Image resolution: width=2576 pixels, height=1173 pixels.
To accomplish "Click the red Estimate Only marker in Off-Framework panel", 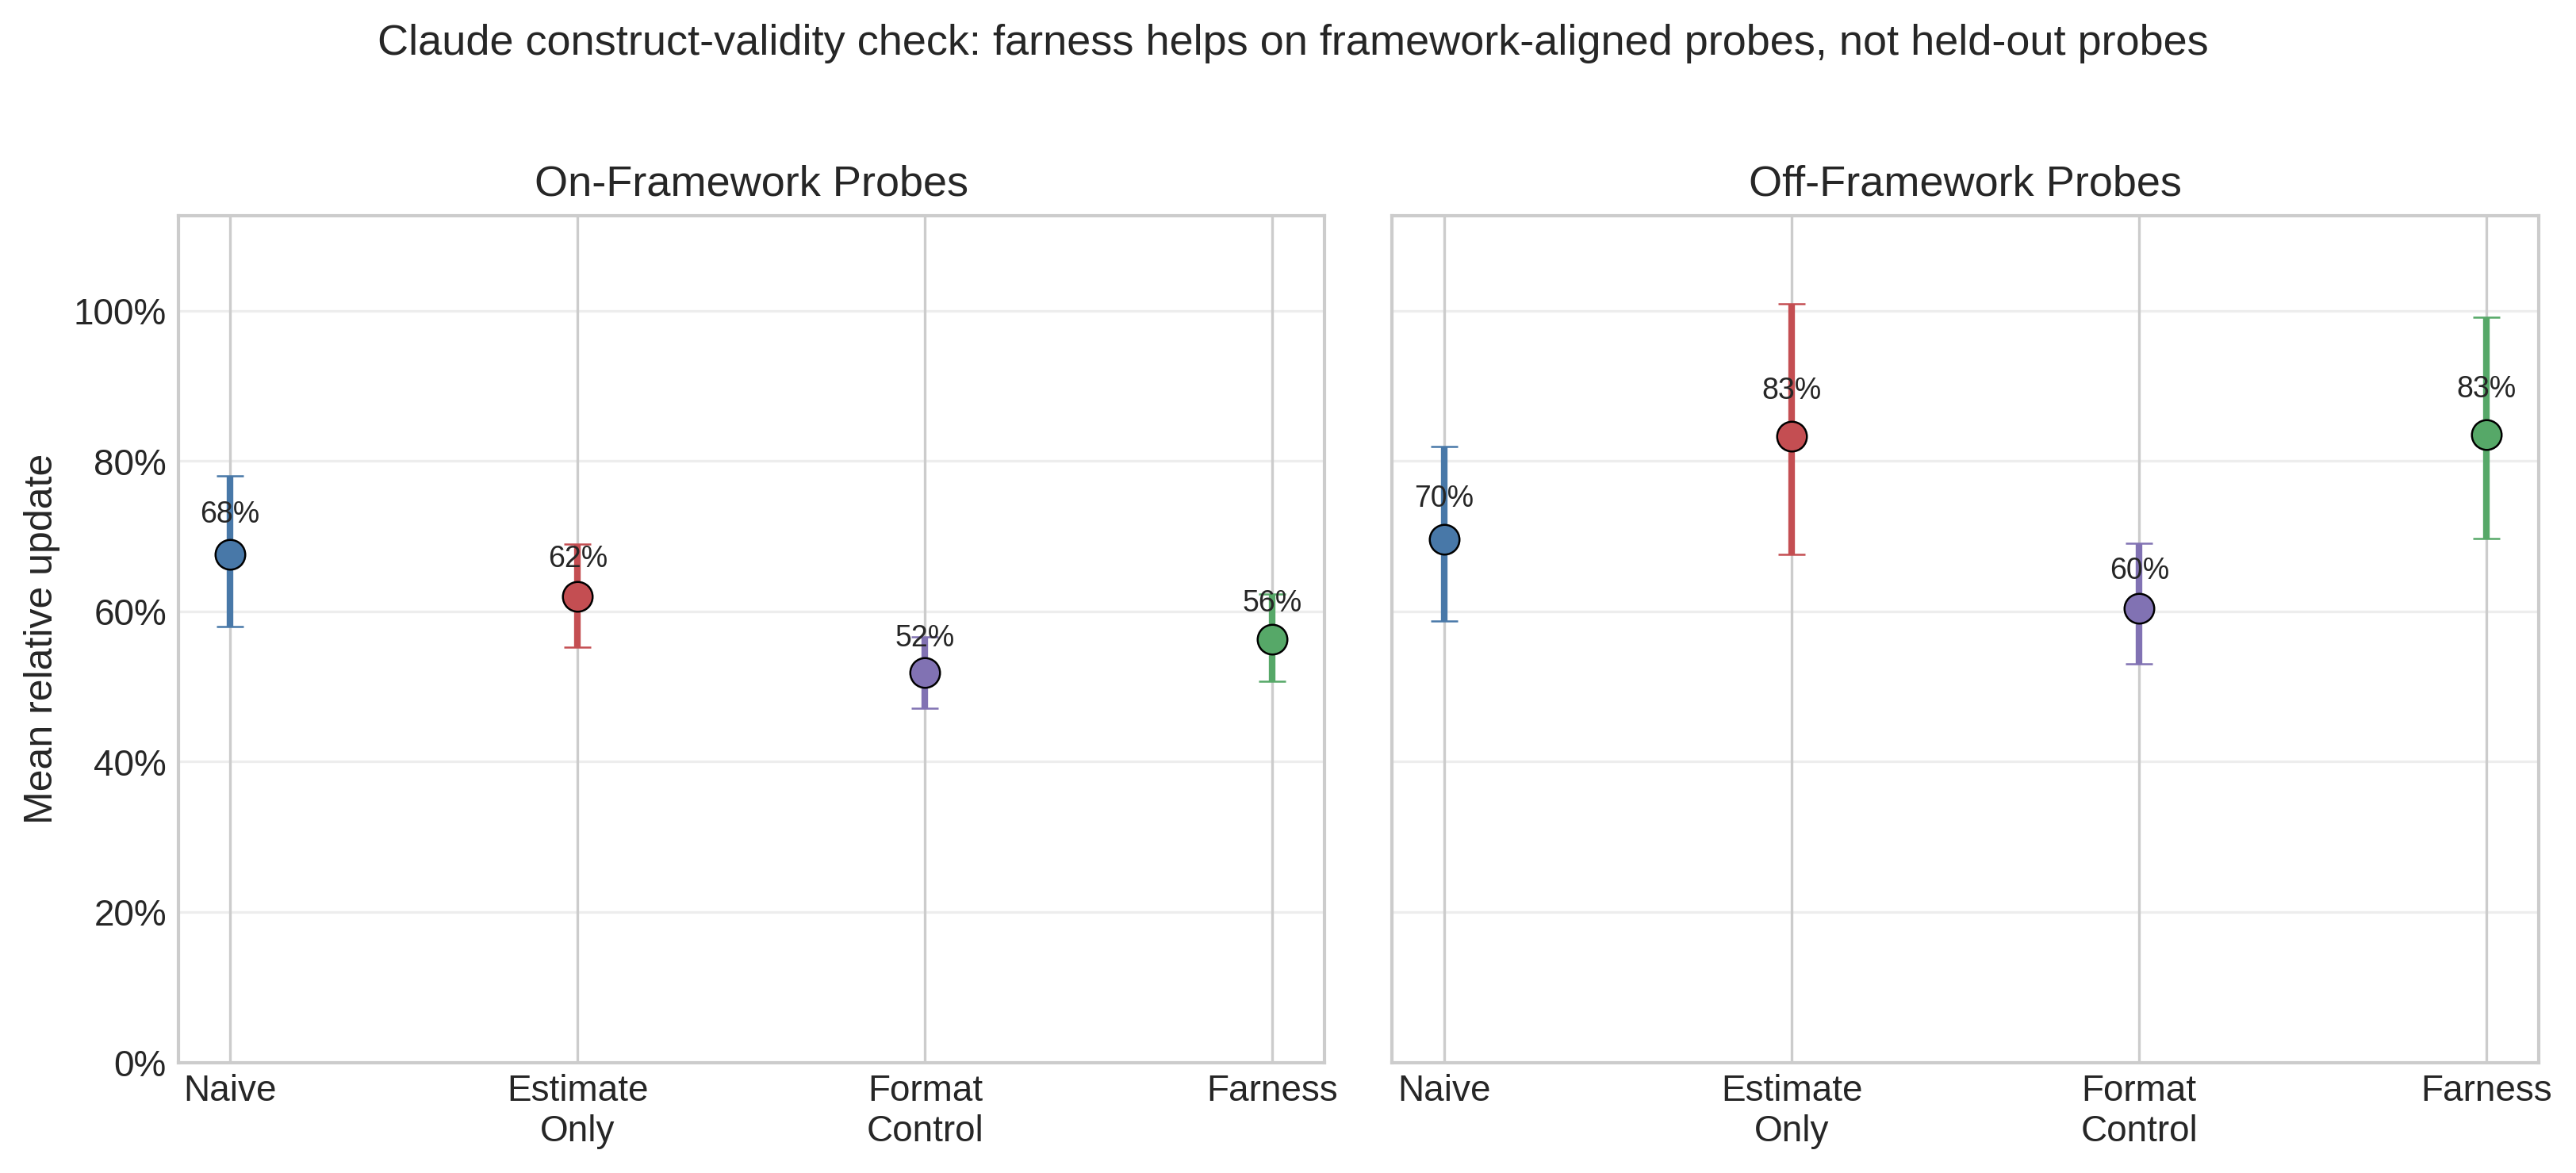I will [1792, 436].
